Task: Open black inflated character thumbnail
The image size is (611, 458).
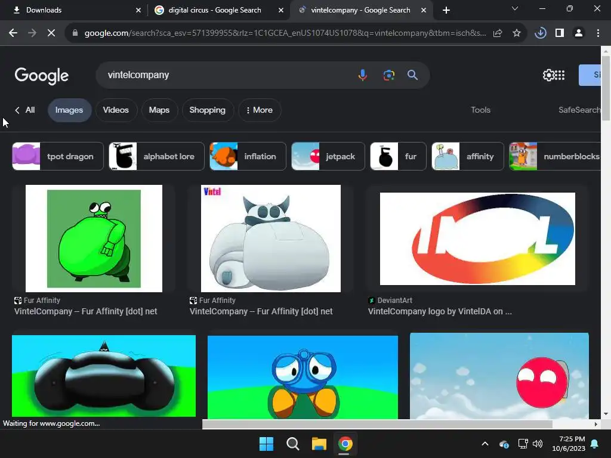Action: [x=104, y=376]
